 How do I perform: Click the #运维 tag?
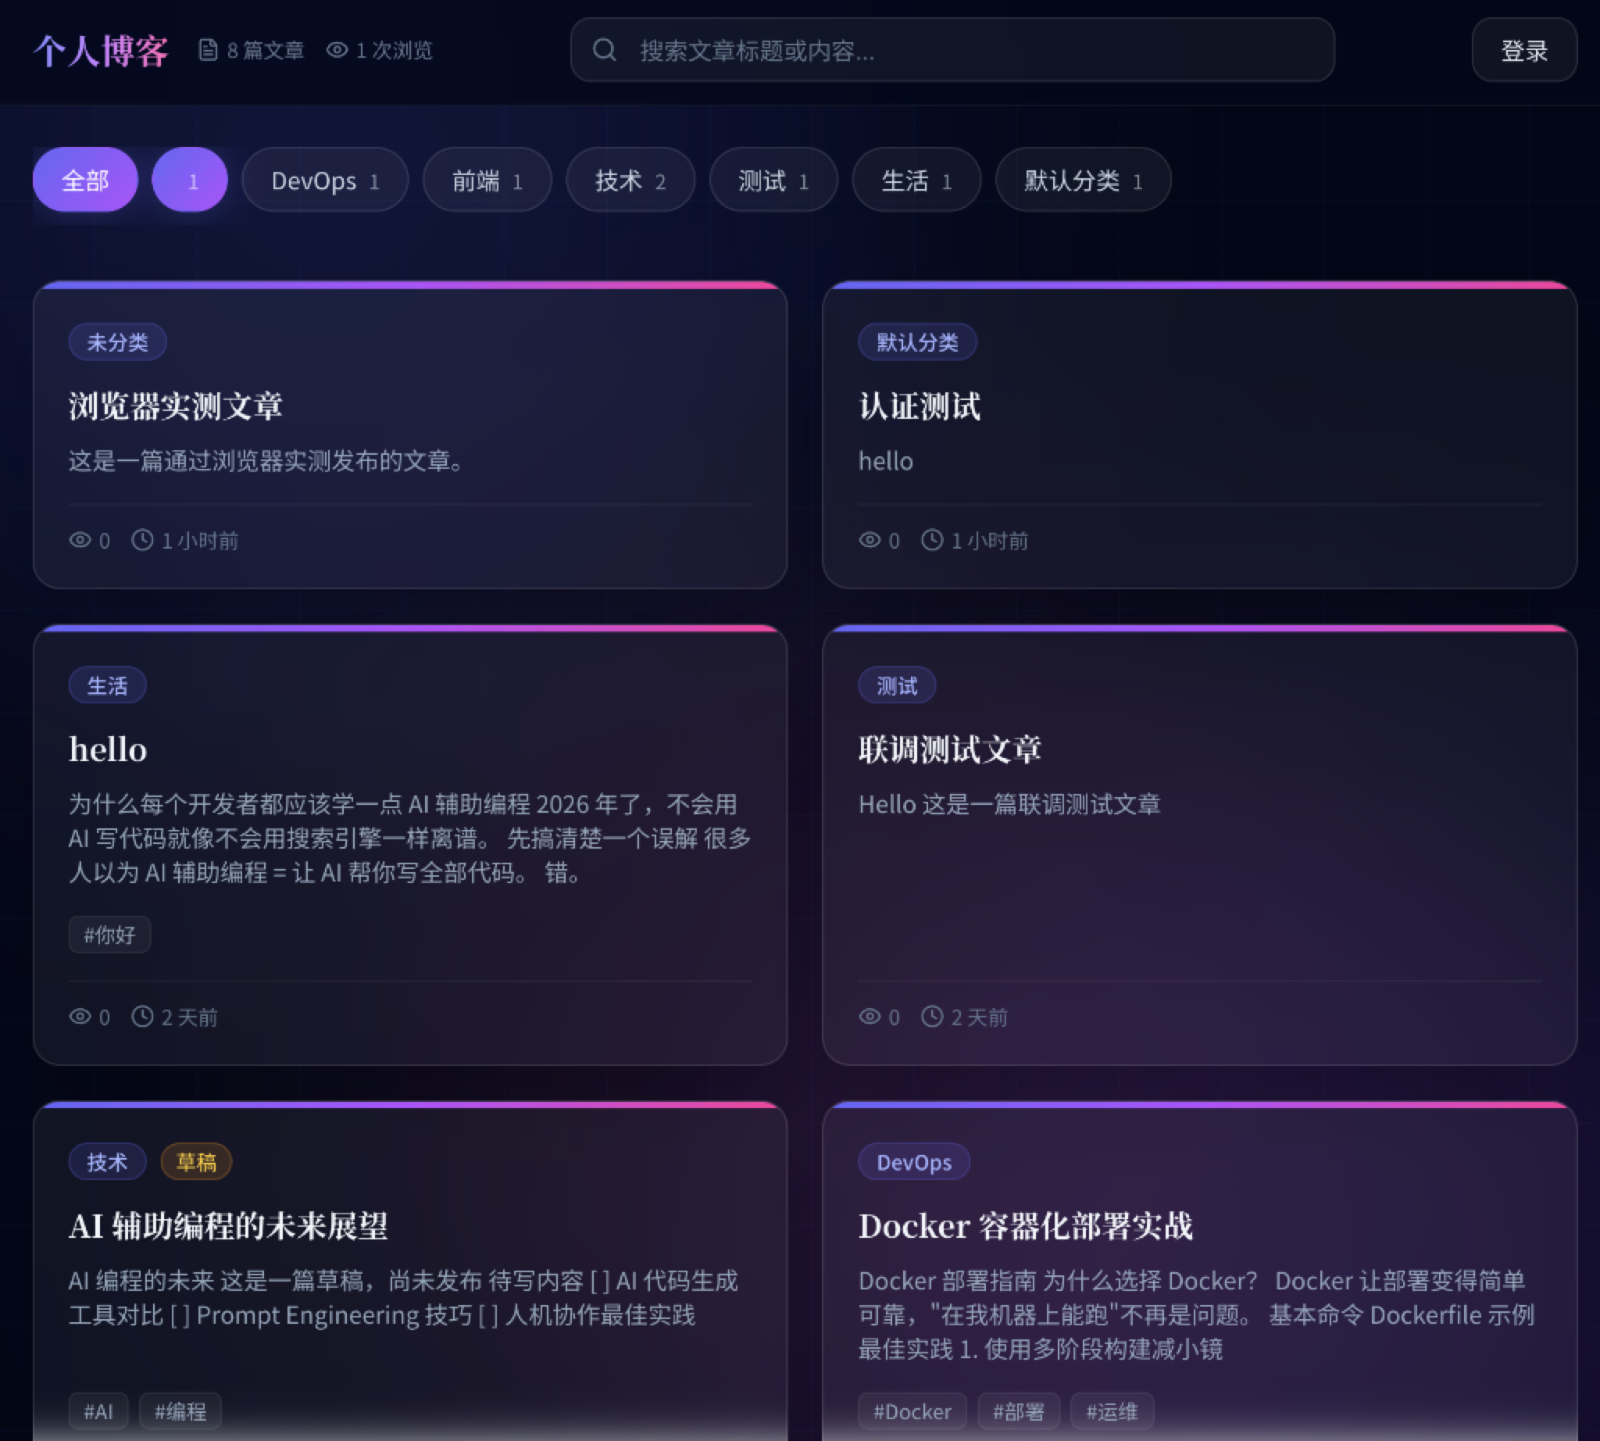click(x=1112, y=1411)
